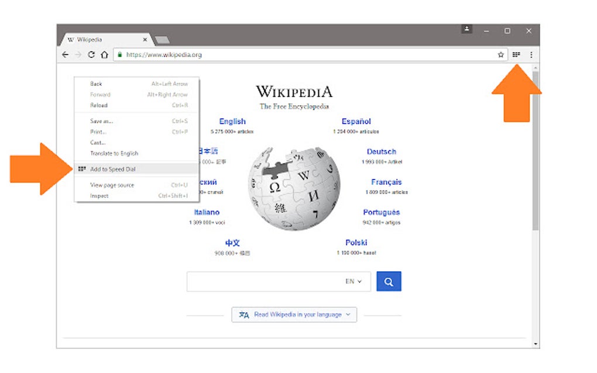Click the vertical scrollbar thumb
The width and height of the screenshot is (597, 373).
(536, 150)
